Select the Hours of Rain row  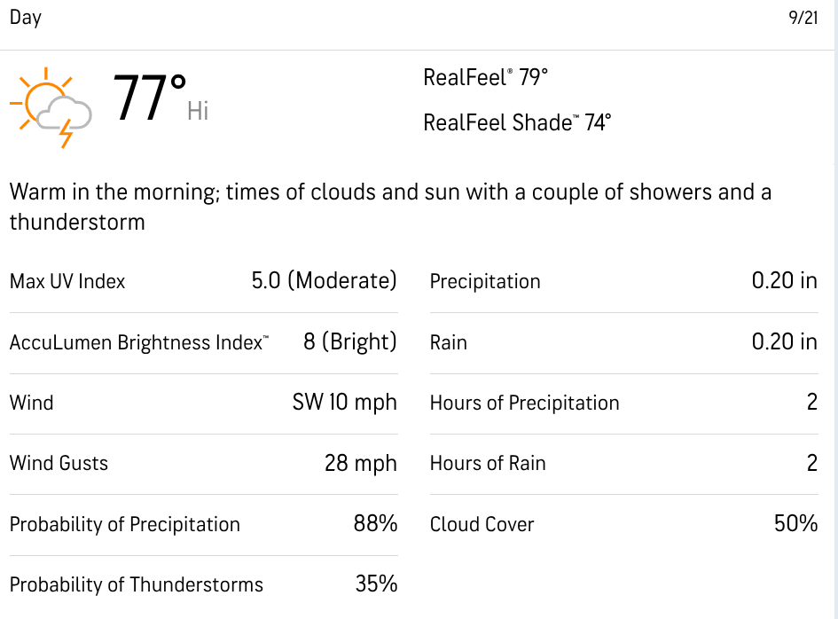pos(623,464)
